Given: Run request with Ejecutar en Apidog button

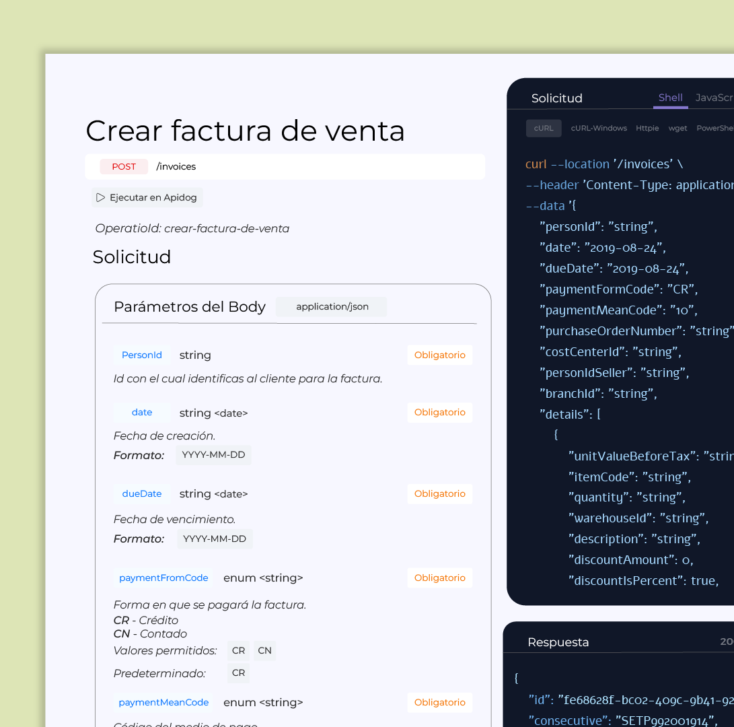Looking at the screenshot, I should click(x=147, y=198).
